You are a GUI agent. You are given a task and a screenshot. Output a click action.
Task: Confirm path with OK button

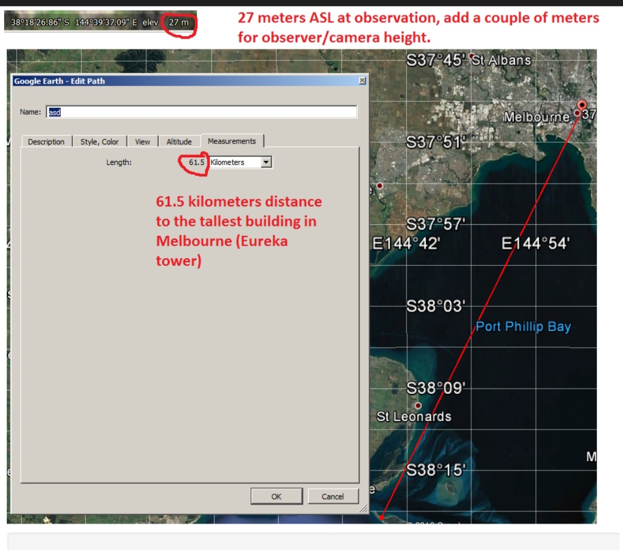276,496
